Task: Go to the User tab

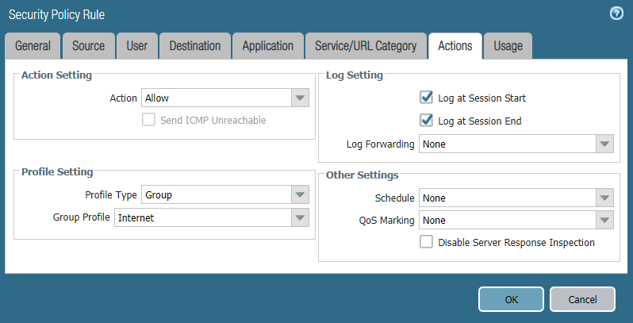Action: point(137,46)
